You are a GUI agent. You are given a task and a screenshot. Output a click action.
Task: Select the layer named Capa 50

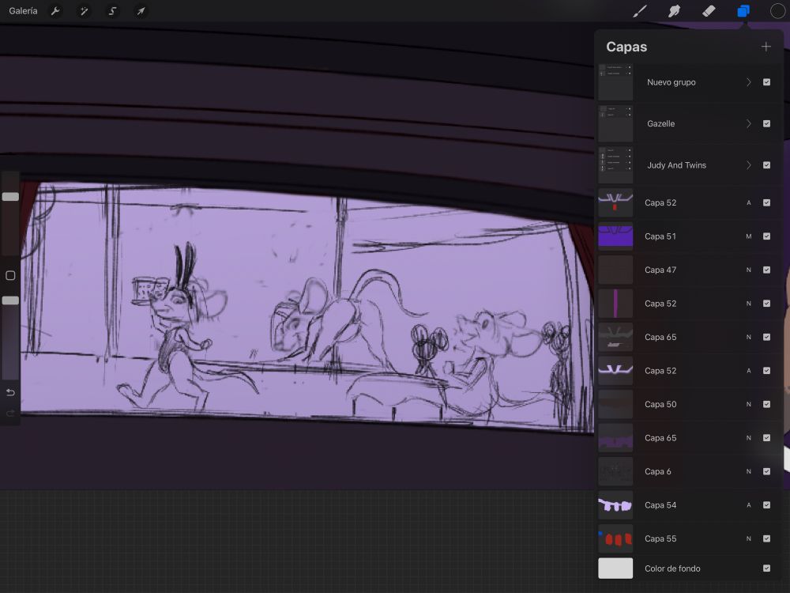(660, 404)
